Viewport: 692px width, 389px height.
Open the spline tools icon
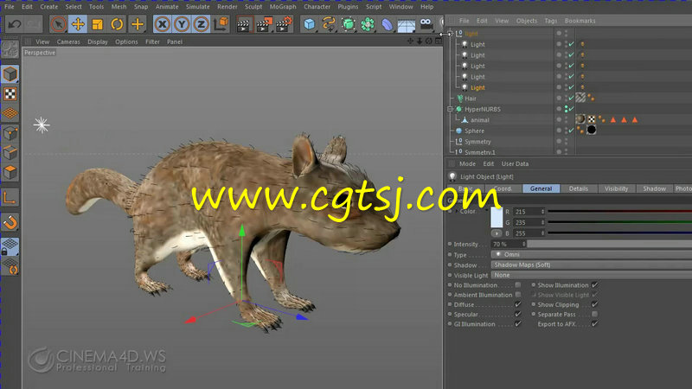[x=329, y=24]
